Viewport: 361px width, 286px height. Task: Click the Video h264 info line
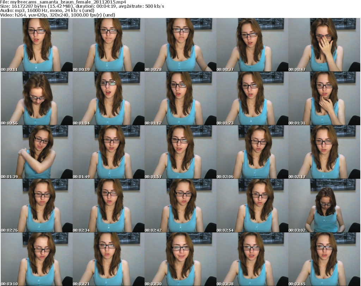(x=57, y=15)
